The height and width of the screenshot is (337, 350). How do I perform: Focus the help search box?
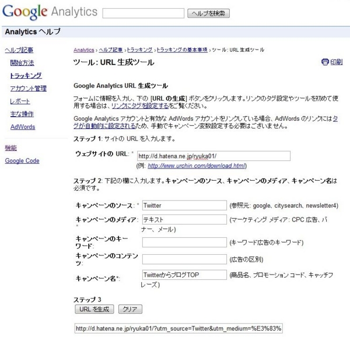point(143,13)
